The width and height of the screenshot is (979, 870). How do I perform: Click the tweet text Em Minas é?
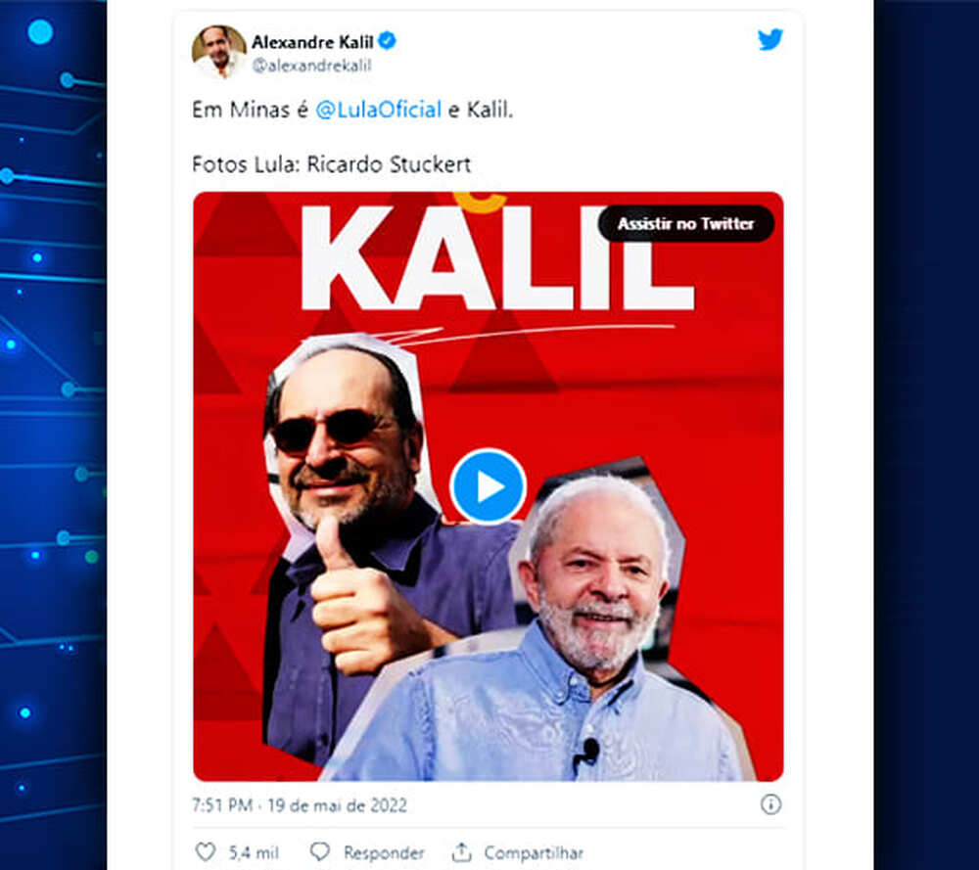(251, 110)
